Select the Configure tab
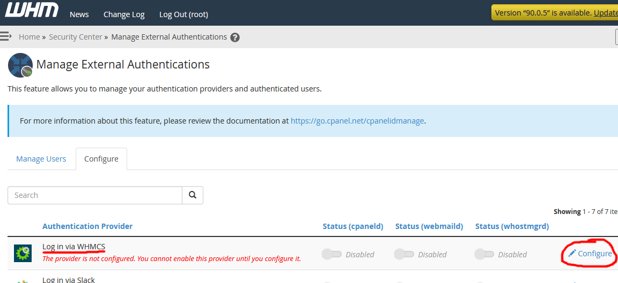Screen dimensions: 618x283 coord(101,159)
